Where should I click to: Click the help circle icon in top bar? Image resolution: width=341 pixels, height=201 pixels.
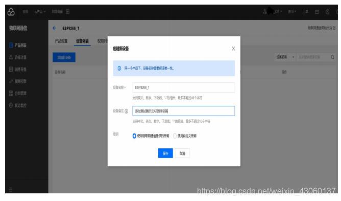coord(327,12)
